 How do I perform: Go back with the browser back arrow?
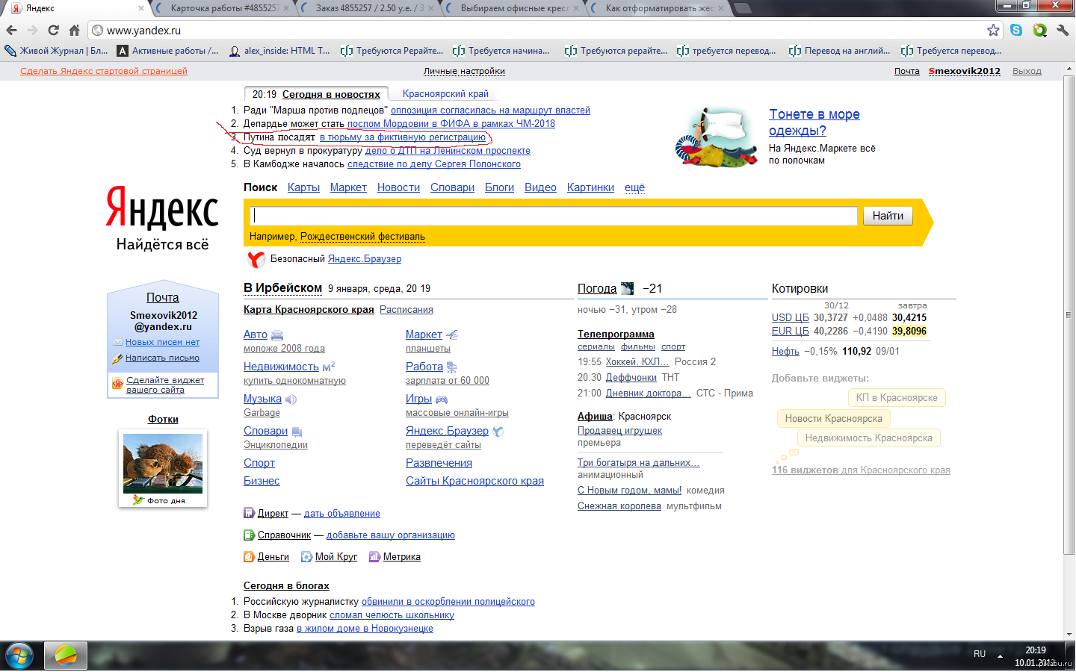[11, 31]
